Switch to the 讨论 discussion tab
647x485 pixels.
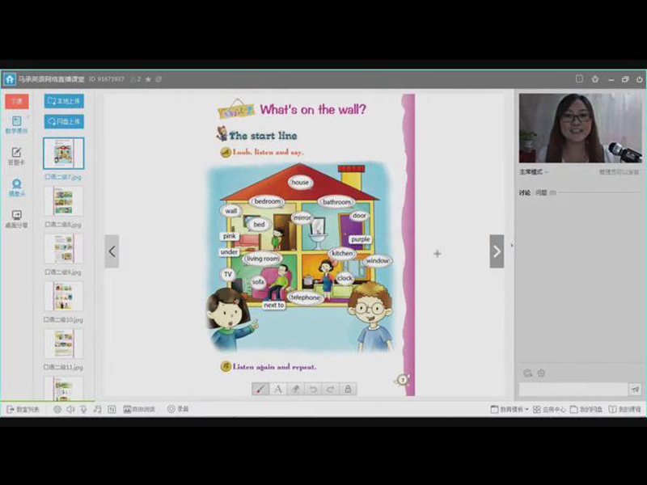click(x=525, y=192)
